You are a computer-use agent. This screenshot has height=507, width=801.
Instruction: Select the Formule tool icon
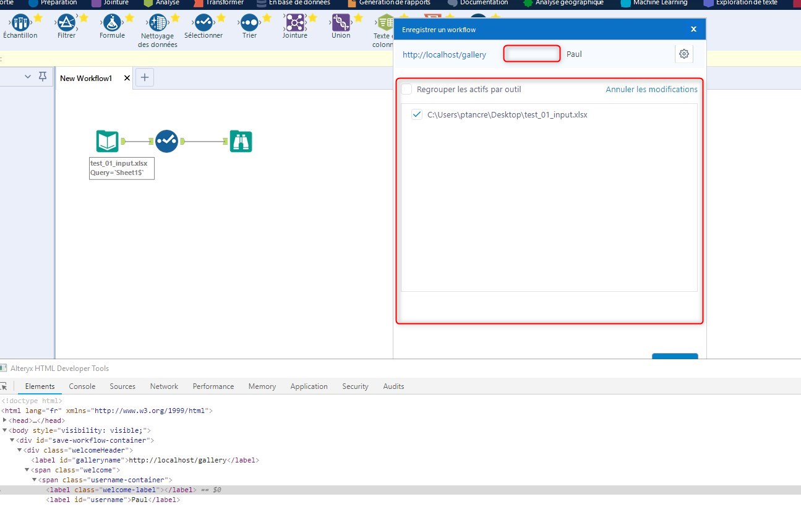click(x=111, y=23)
